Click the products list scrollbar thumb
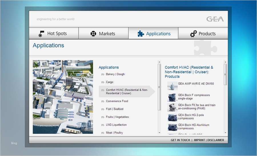The image size is (257, 156). (225, 74)
